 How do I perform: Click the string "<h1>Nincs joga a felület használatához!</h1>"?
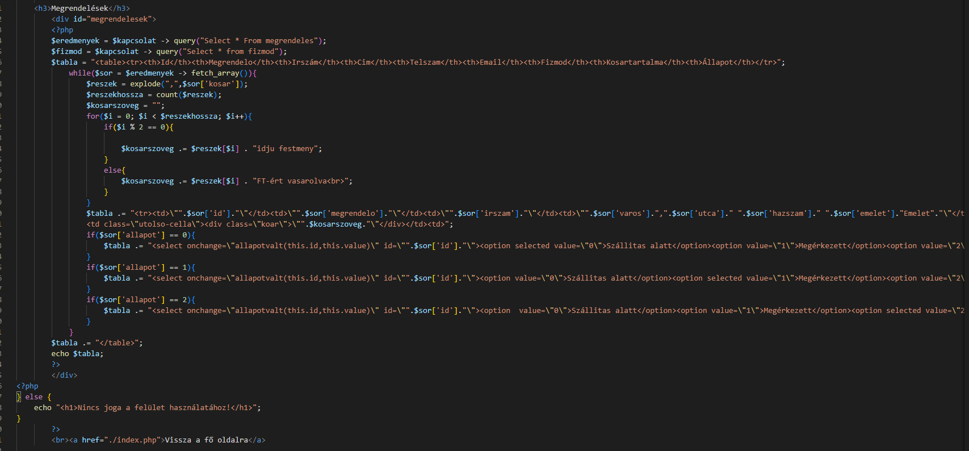[156, 408]
